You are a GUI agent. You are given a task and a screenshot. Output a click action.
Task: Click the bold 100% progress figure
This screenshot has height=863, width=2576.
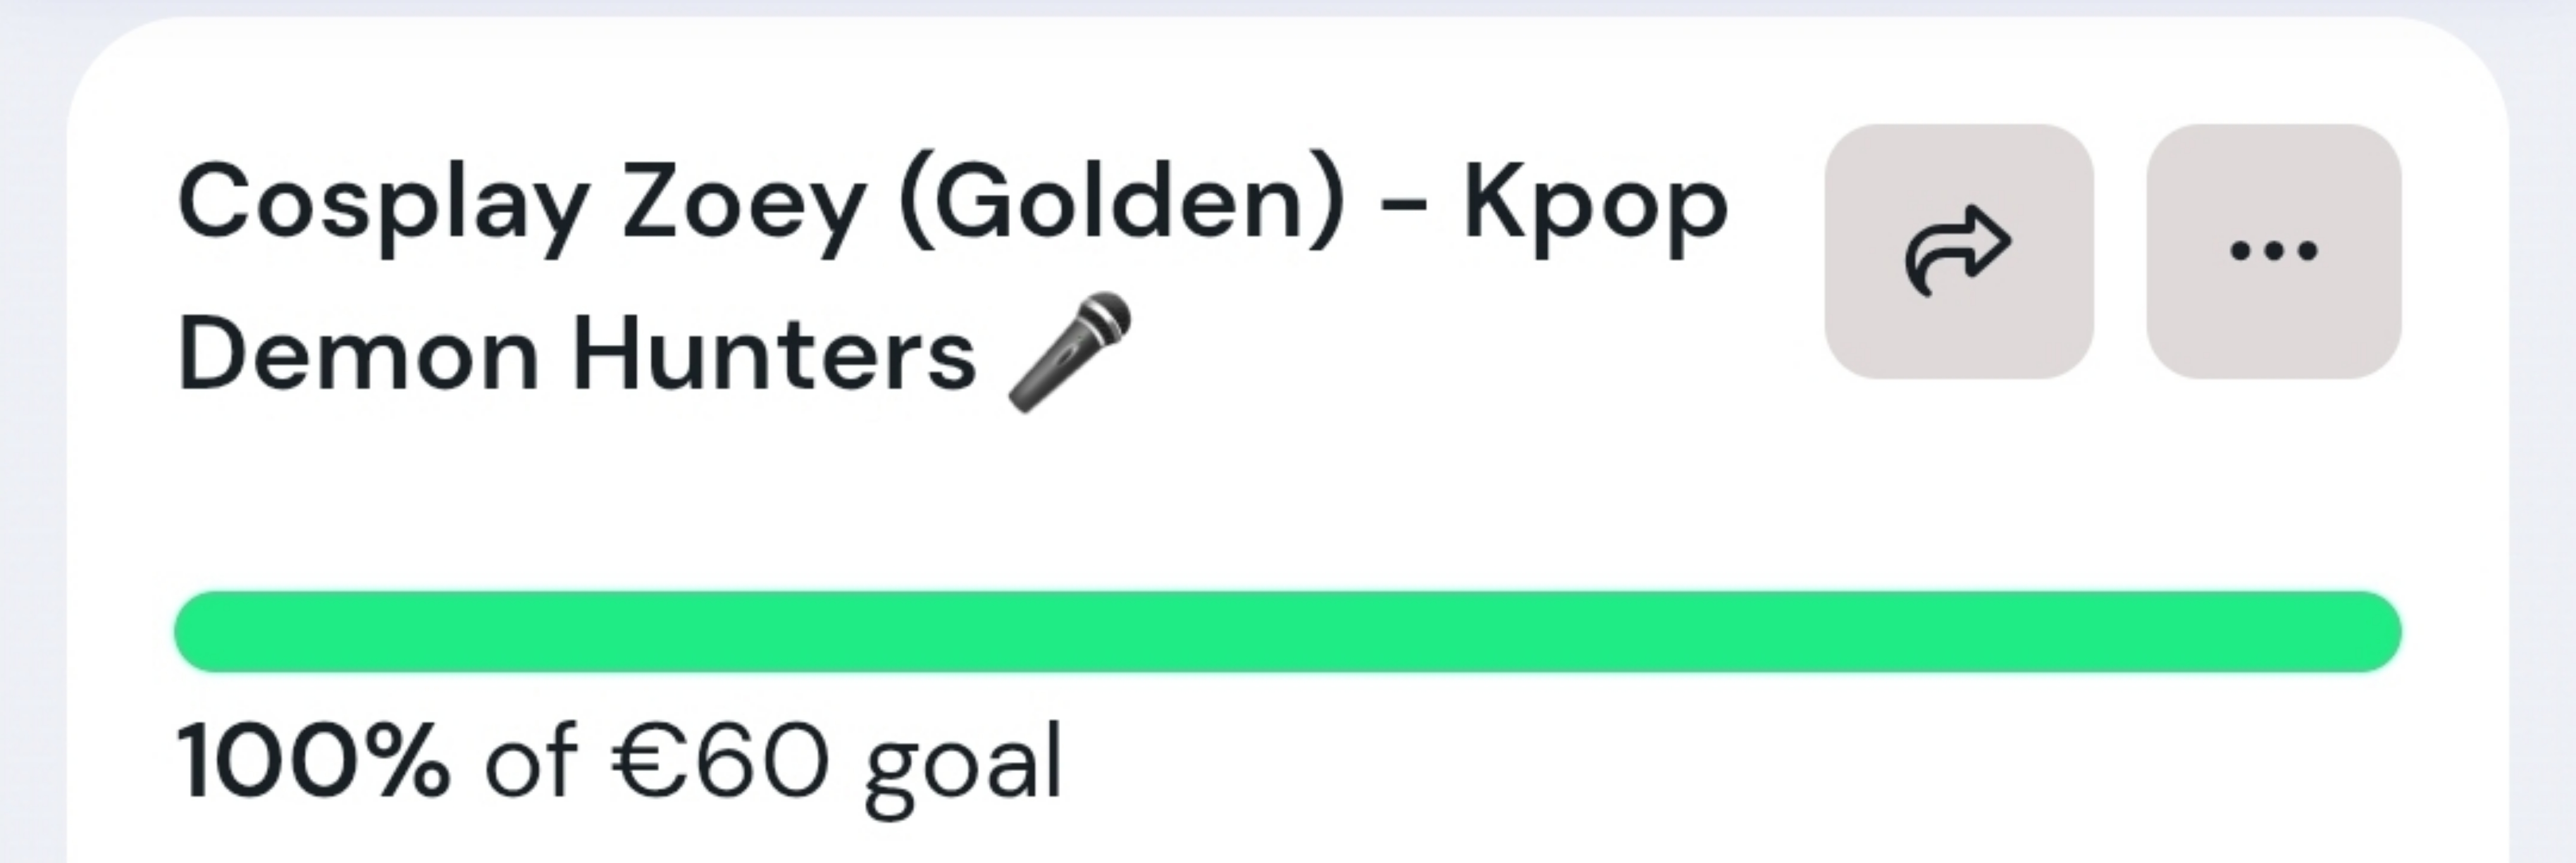click(x=313, y=761)
